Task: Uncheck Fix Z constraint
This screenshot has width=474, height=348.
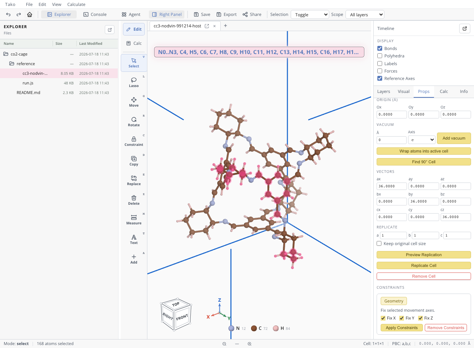Action: point(420,318)
